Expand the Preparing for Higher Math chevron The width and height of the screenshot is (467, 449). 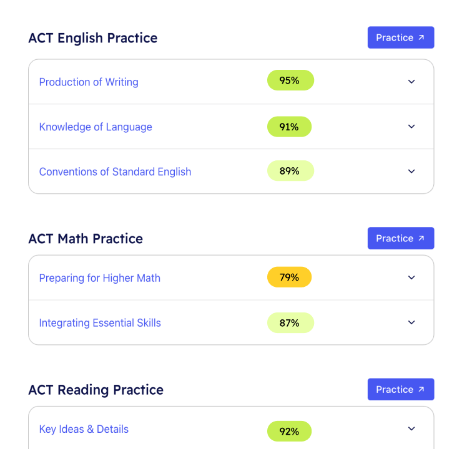pyautogui.click(x=411, y=278)
